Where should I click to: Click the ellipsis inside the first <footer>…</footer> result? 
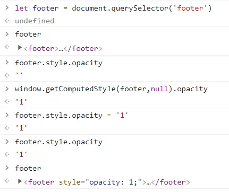[61, 49]
